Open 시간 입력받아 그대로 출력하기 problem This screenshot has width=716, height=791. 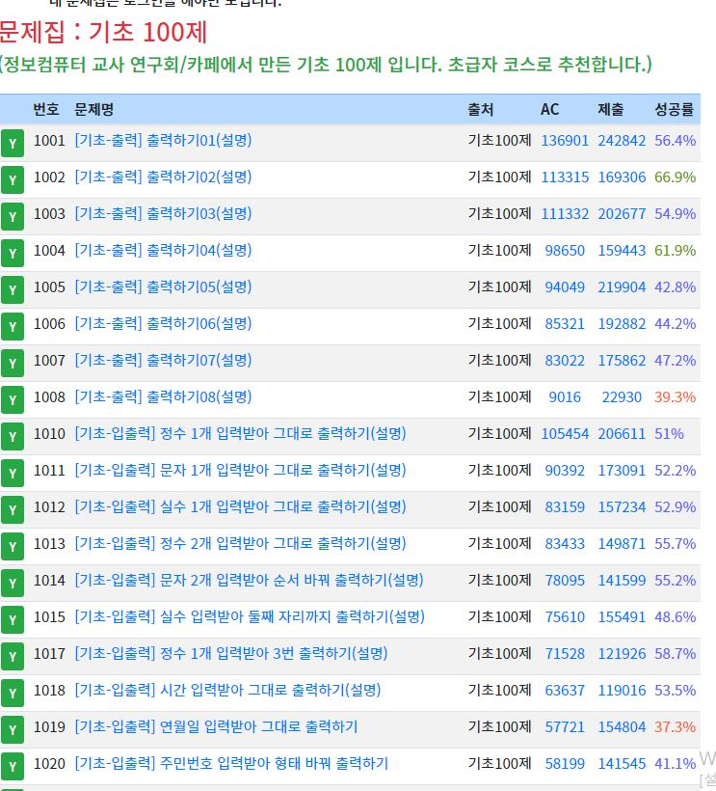coord(227,690)
